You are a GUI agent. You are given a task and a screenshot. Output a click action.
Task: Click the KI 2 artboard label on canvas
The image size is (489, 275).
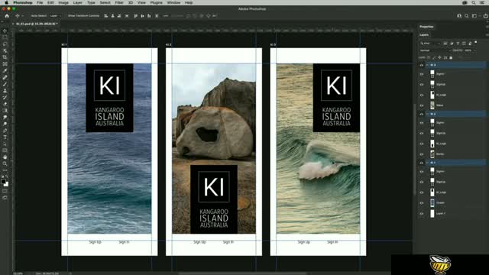click(x=168, y=45)
